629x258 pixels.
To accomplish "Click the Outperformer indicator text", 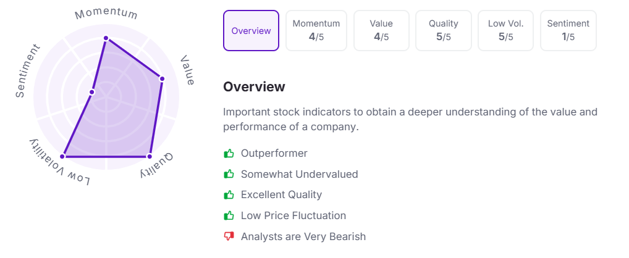I will pyautogui.click(x=274, y=154).
